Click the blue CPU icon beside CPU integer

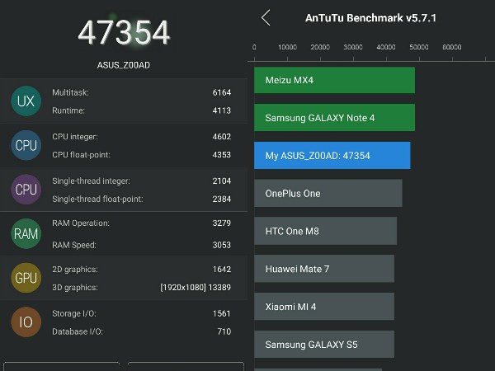26,145
